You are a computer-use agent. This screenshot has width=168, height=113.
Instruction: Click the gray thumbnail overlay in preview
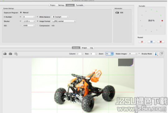(126, 62)
